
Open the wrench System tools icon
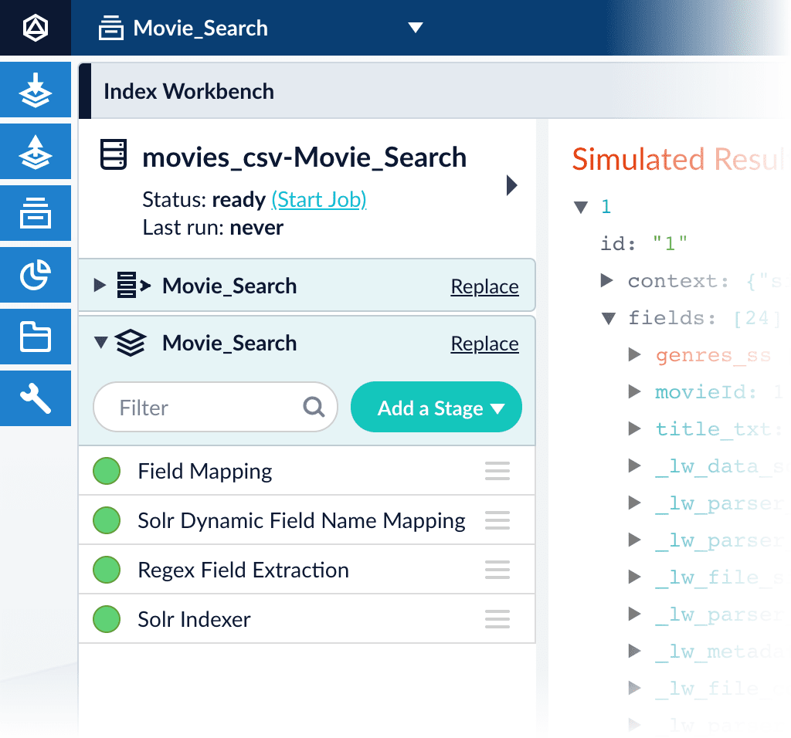pos(36,398)
